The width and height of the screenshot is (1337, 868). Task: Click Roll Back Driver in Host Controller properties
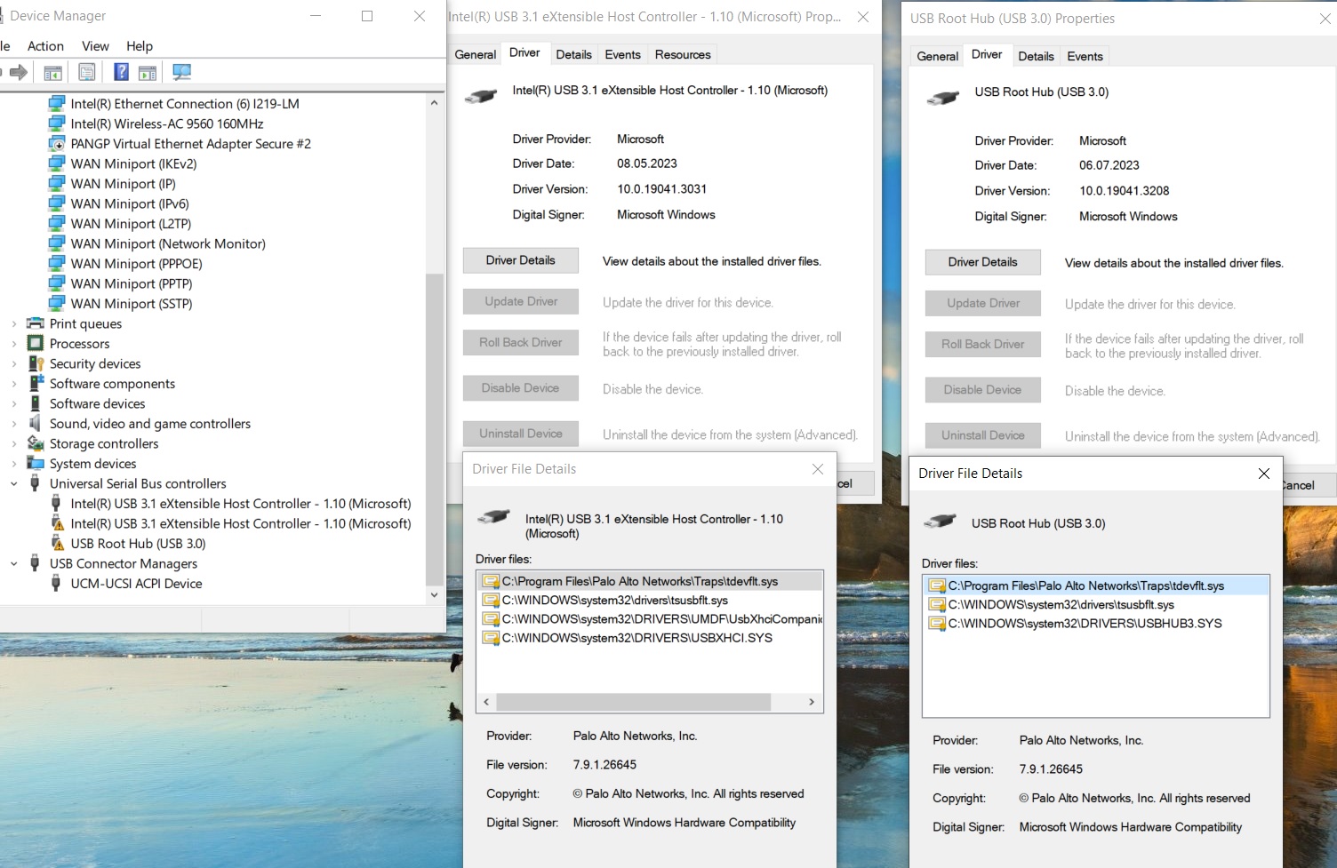pyautogui.click(x=521, y=342)
